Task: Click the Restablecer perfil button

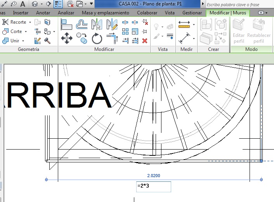Action: [259, 31]
